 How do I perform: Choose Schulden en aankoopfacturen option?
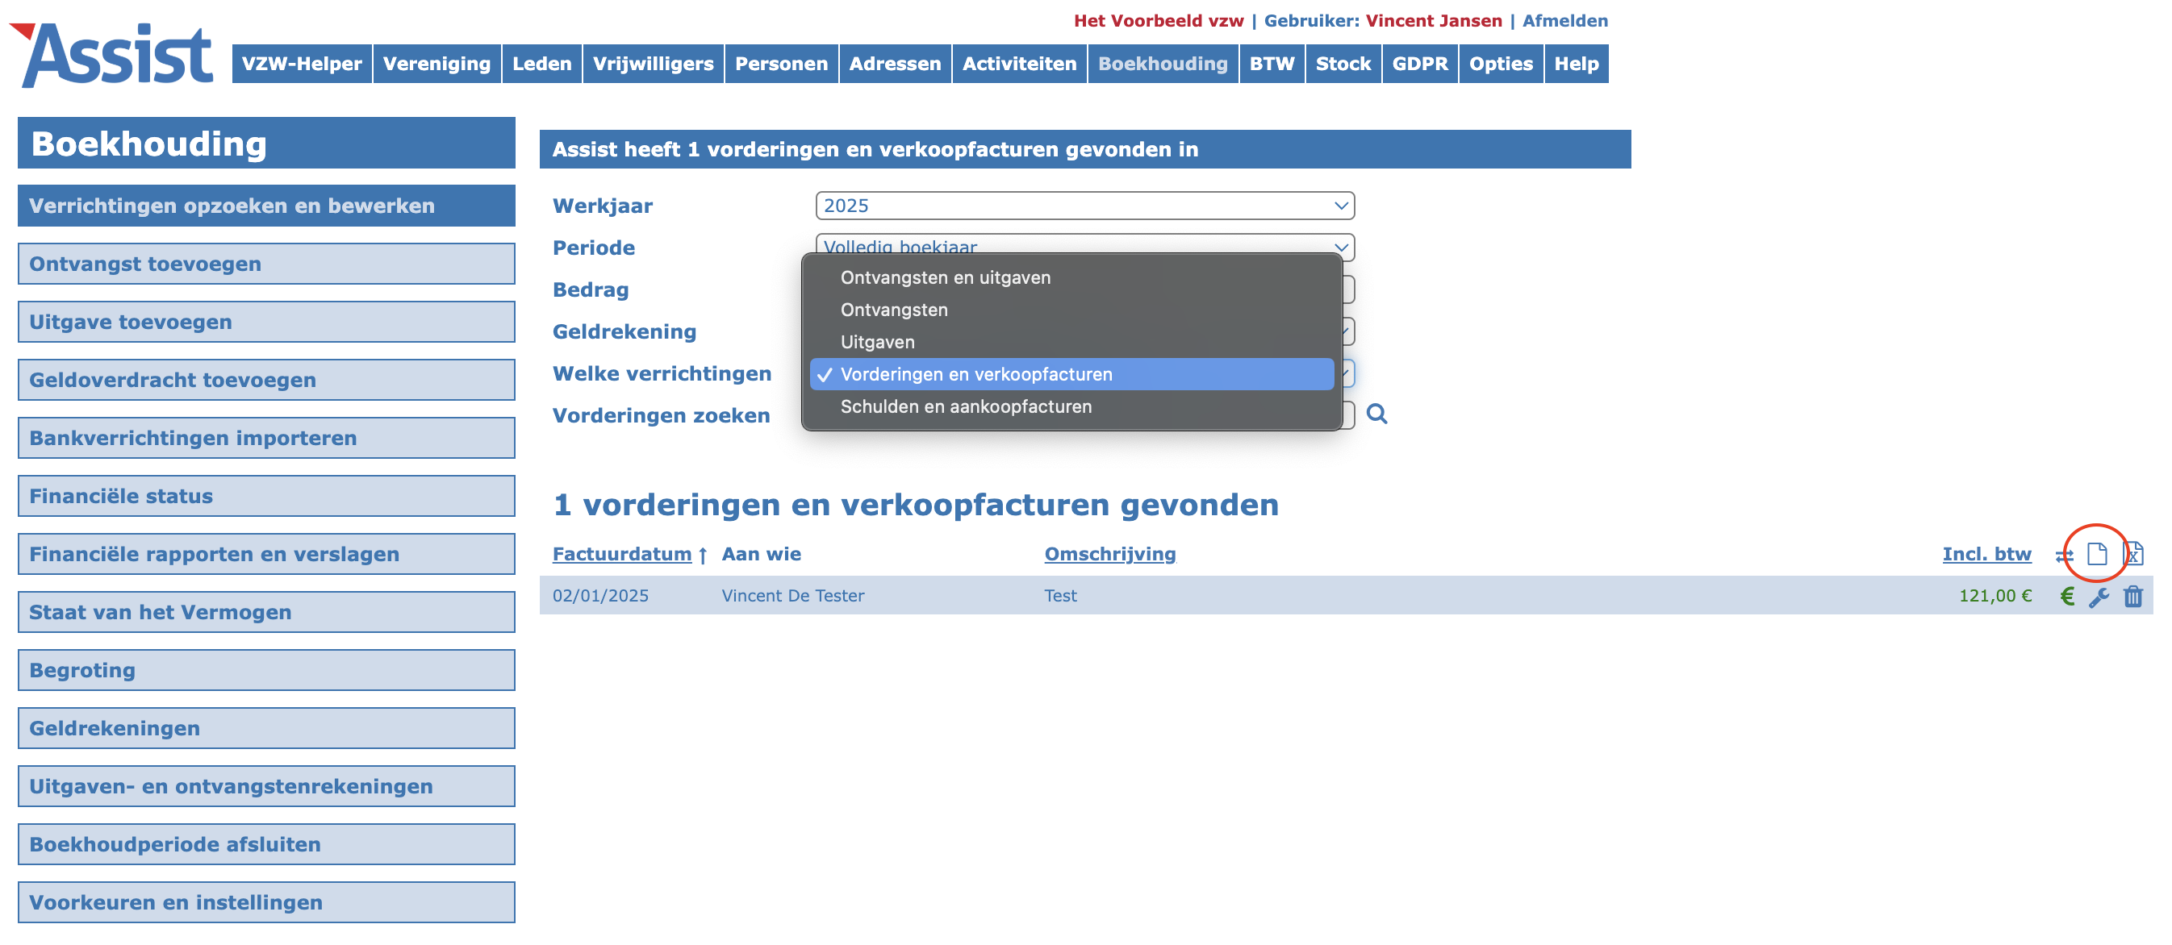pos(966,406)
